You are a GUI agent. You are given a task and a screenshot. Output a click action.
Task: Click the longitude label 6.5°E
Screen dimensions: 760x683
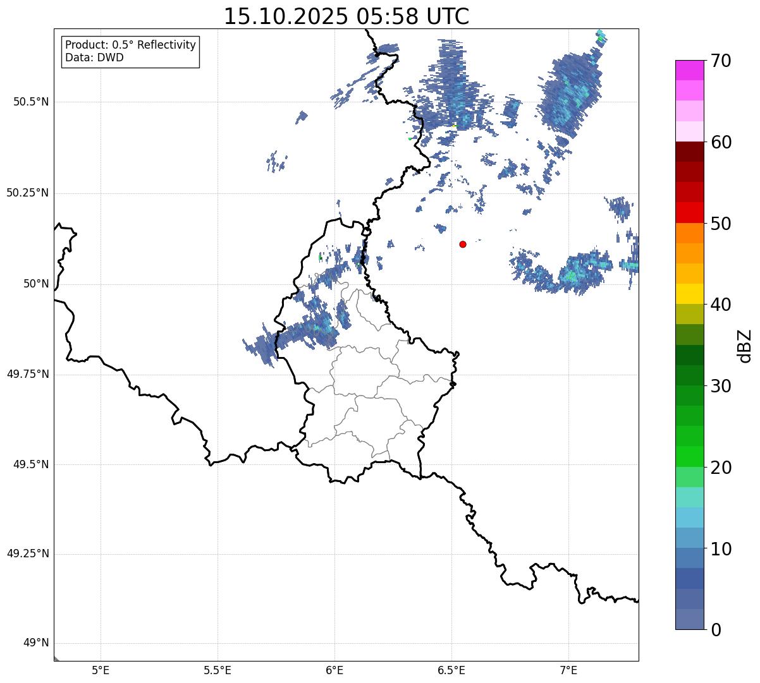(x=451, y=670)
